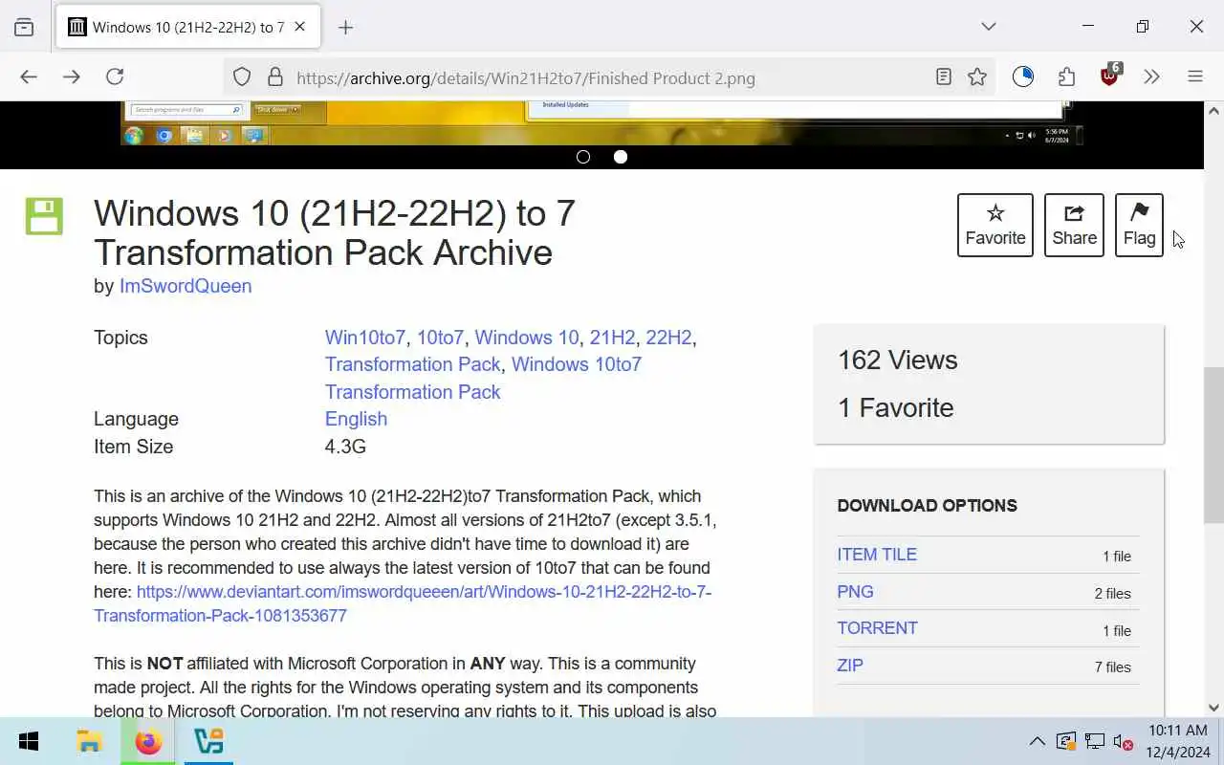Close the Windows 10 (21H2-22H2) tab
Viewport: 1224px width, 765px height.
(299, 27)
